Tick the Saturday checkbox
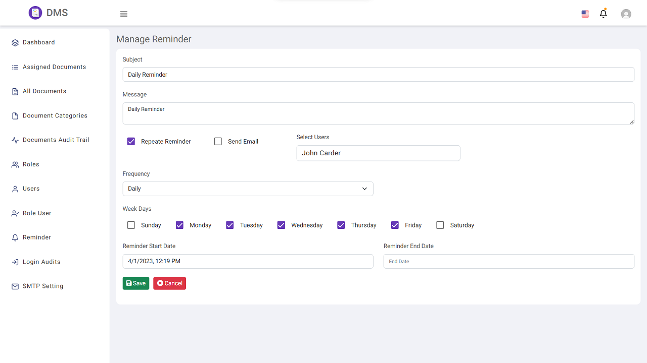The width and height of the screenshot is (647, 363). click(x=440, y=225)
